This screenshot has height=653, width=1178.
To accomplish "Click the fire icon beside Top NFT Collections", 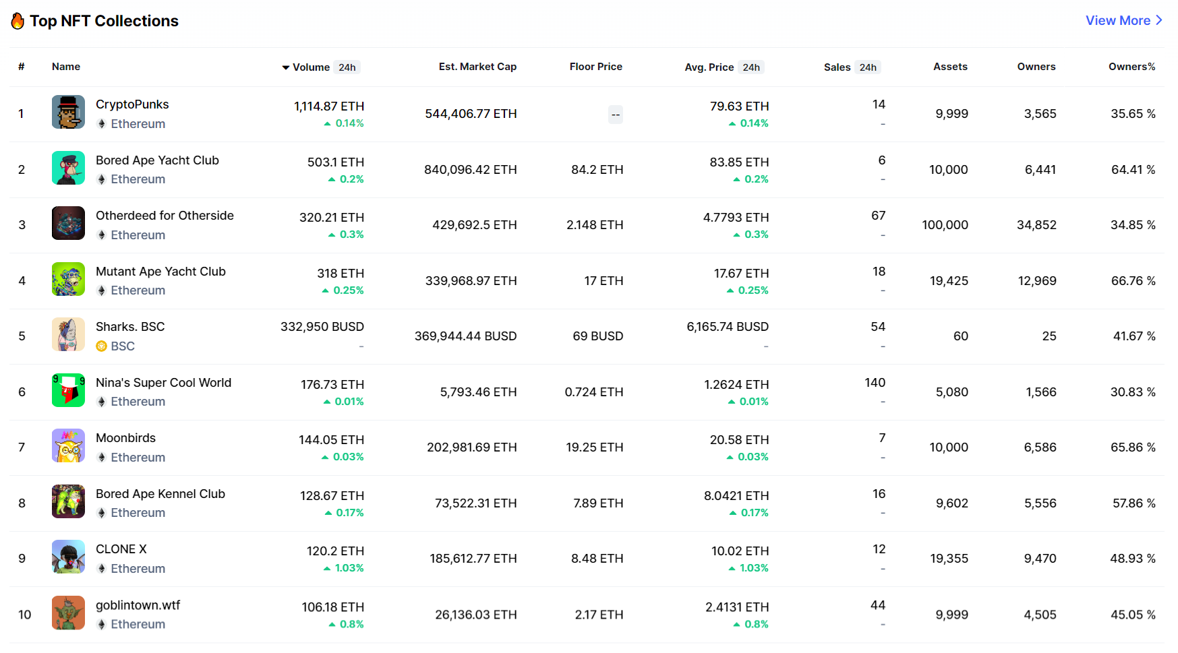I will pyautogui.click(x=18, y=22).
